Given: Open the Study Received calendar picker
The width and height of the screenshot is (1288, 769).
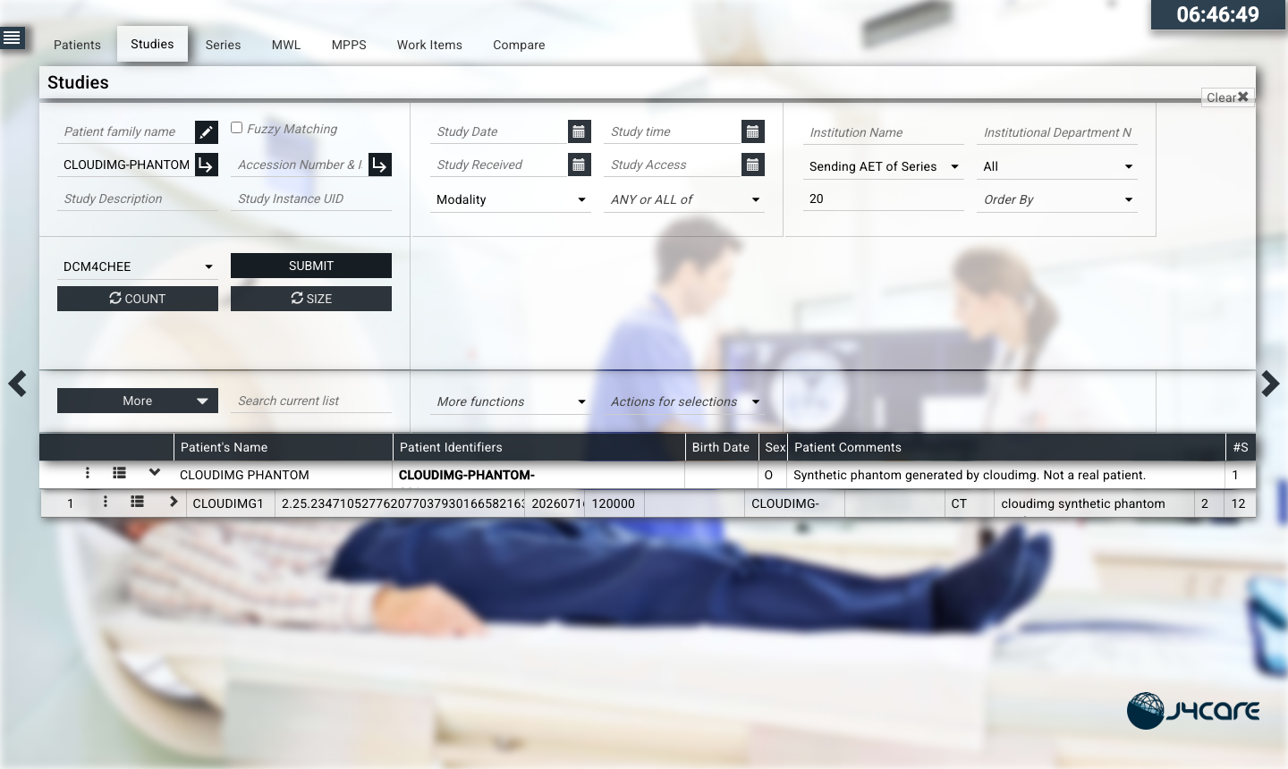Looking at the screenshot, I should [580, 165].
